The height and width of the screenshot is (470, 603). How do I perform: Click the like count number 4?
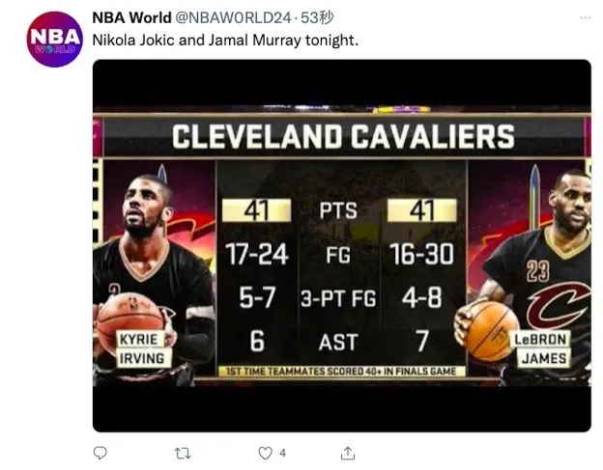[282, 452]
